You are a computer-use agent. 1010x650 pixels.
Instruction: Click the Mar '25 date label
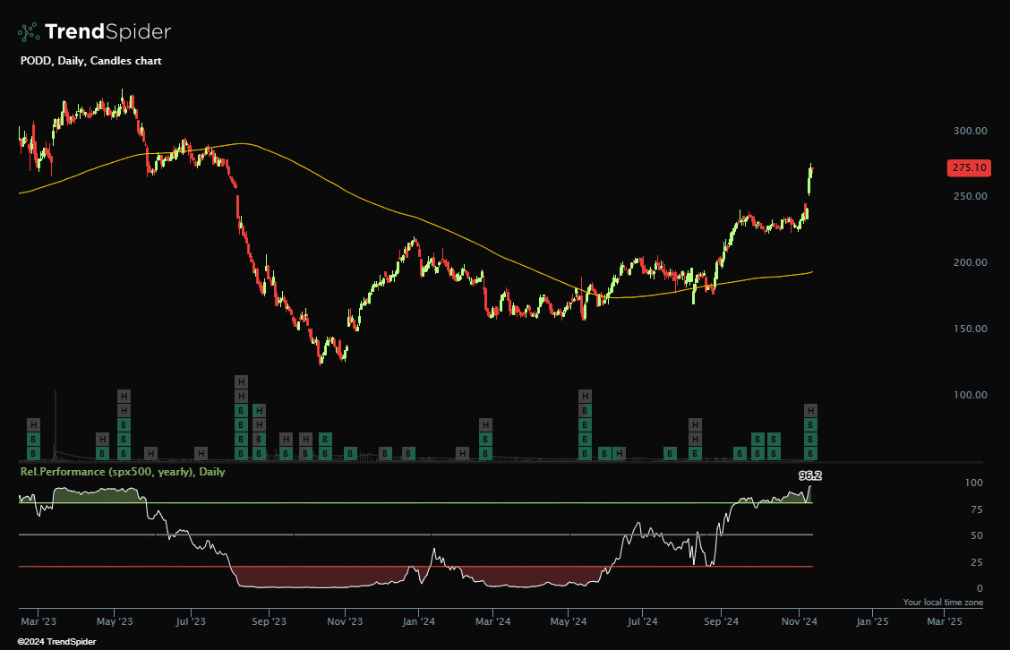point(945,621)
